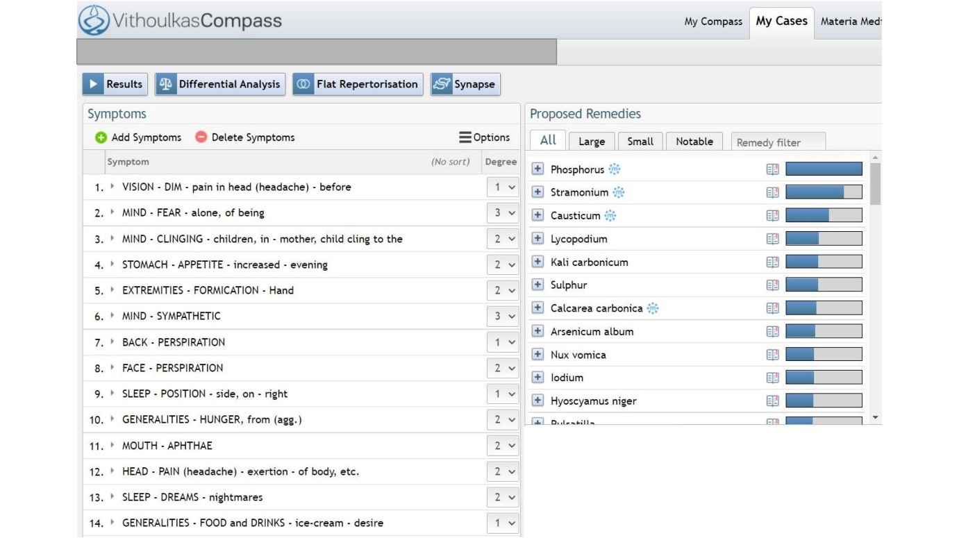The height and width of the screenshot is (538, 959).
Task: Click the snowflake icon next to Calcarea carbonica
Action: click(x=653, y=308)
